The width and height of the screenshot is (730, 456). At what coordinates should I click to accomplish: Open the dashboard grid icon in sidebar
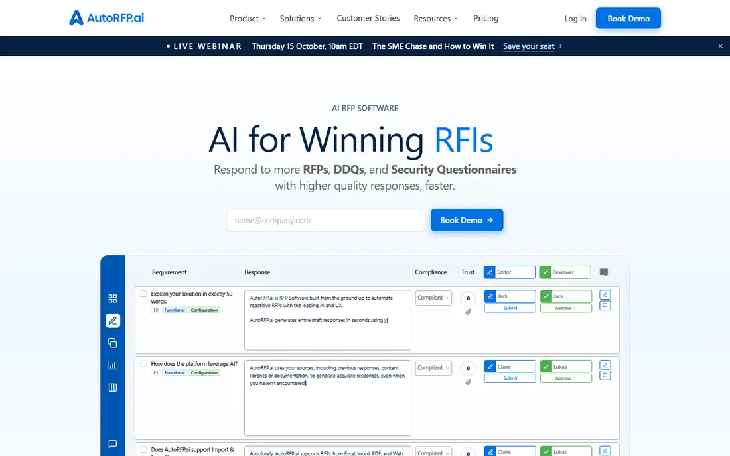[x=113, y=298]
